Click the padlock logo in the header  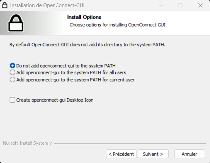[x=16, y=23]
